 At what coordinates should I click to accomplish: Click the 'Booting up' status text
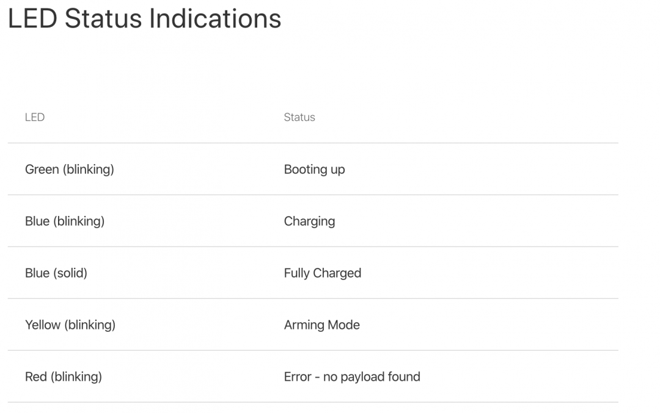click(314, 169)
